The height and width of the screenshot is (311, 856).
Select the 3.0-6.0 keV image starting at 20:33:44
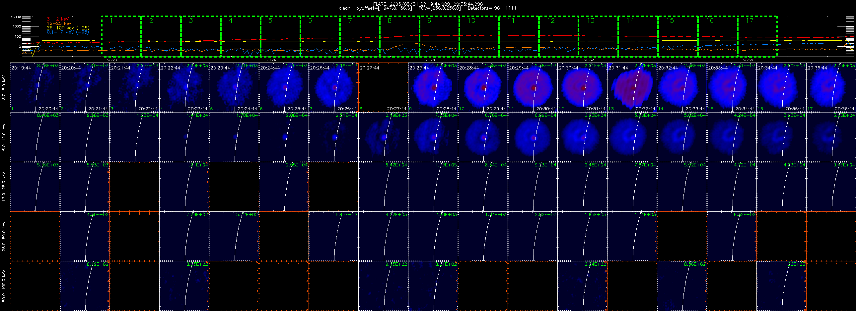[732, 87]
